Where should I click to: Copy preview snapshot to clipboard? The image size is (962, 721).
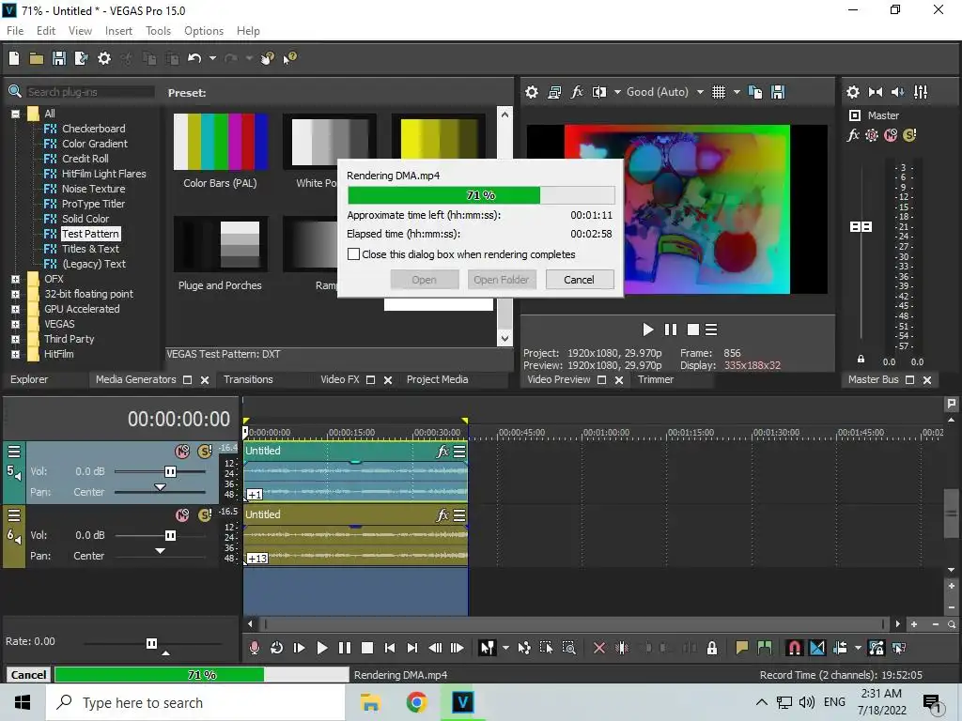[x=756, y=92]
